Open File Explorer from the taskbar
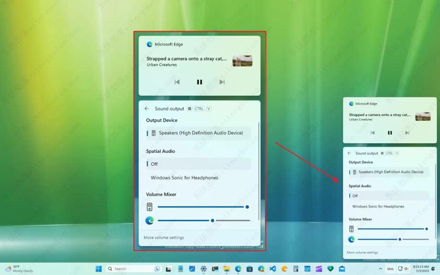Viewport: 440px width, 275px height. [227, 269]
